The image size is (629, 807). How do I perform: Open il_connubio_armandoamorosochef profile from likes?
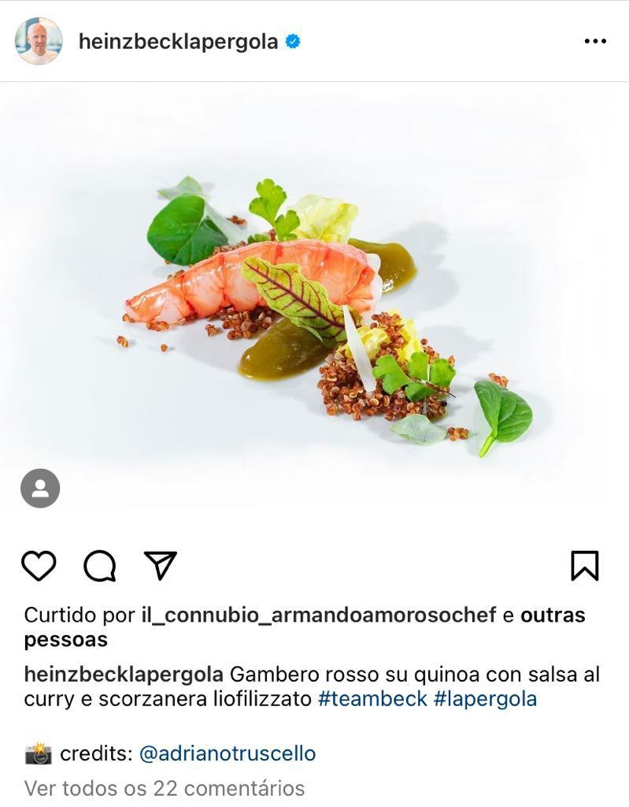pyautogui.click(x=319, y=615)
